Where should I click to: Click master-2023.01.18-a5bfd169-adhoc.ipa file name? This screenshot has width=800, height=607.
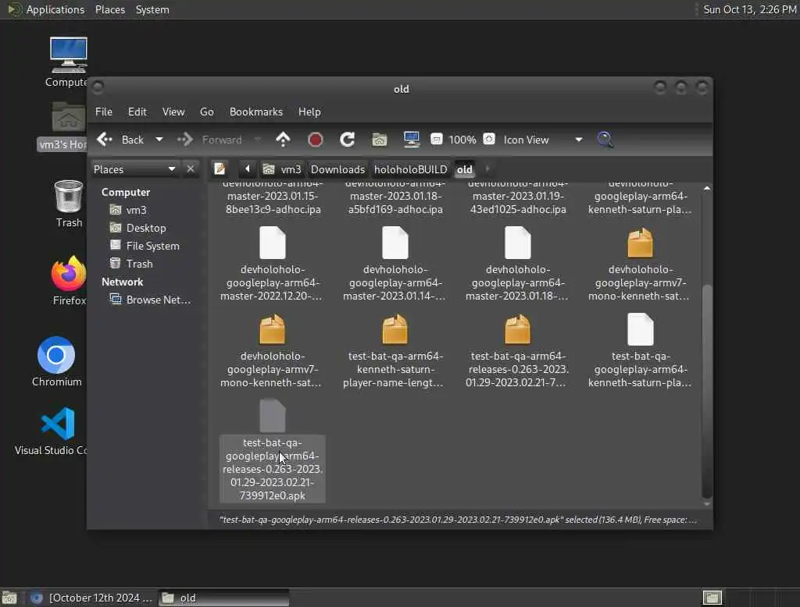[x=395, y=202]
